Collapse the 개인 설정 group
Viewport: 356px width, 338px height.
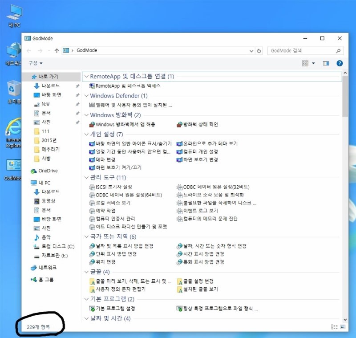pos(86,134)
